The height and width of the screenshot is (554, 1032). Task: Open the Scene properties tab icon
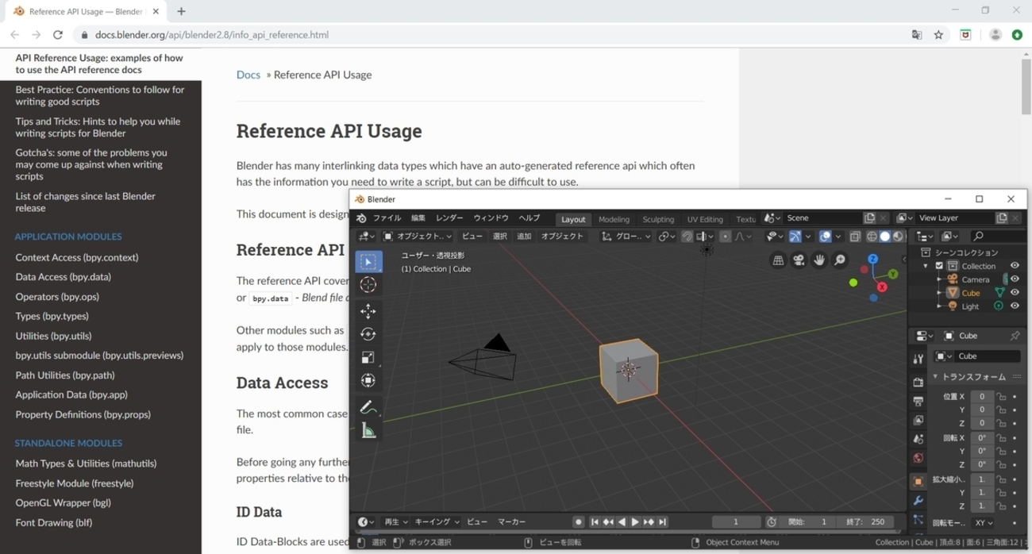coord(918,440)
